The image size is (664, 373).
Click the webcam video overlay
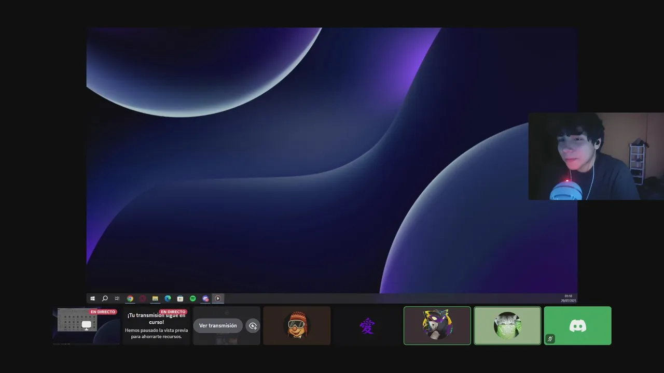tap(596, 156)
